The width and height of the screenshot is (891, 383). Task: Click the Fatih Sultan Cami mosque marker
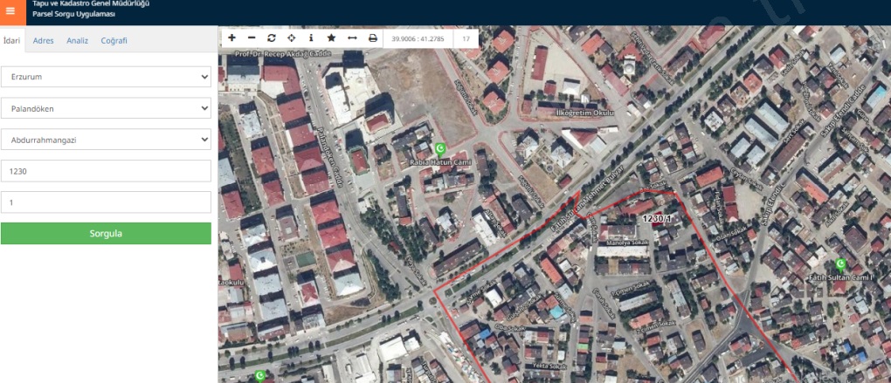[839, 264]
